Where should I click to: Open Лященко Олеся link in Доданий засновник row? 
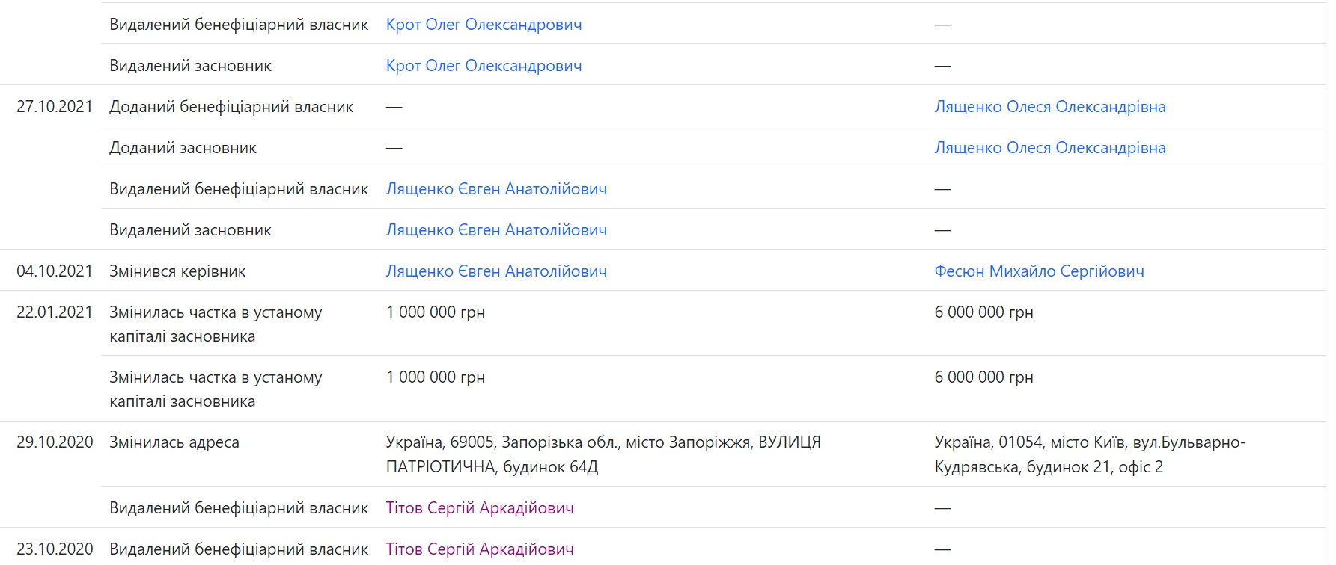[x=1049, y=148]
